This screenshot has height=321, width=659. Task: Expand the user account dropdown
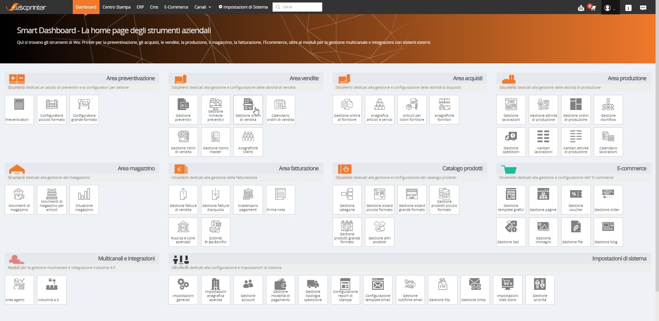(x=610, y=8)
